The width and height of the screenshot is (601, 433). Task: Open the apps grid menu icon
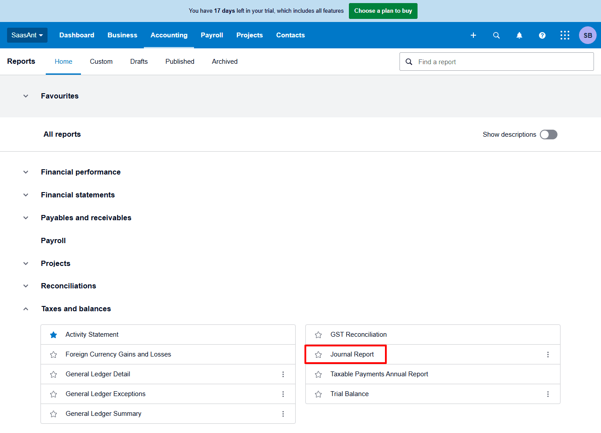(565, 35)
